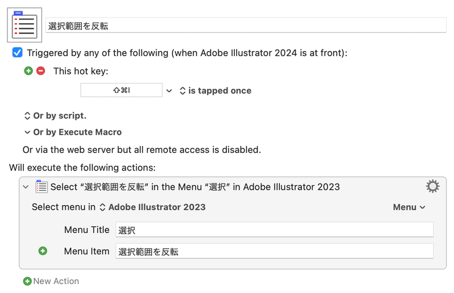454x293 pixels.
Task: Change the 'is tapped once' popup
Action: coord(216,91)
